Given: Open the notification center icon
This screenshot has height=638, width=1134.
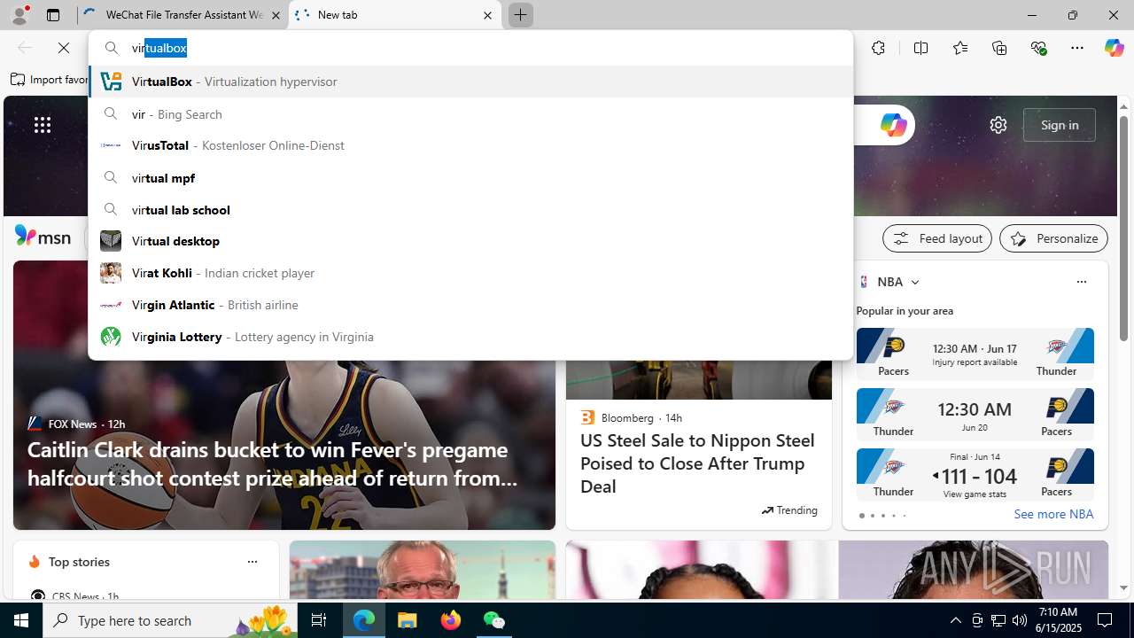Looking at the screenshot, I should tap(1106, 620).
